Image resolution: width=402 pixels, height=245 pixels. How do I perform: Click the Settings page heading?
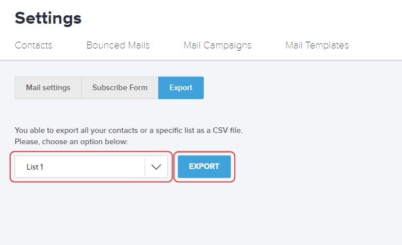(48, 17)
